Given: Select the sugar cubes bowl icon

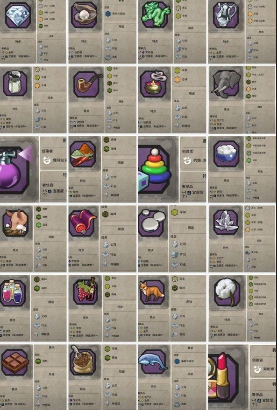Looking at the screenshot, I should (x=226, y=154).
